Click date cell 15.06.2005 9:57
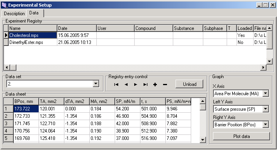The image size is (277, 150). pos(77,35)
